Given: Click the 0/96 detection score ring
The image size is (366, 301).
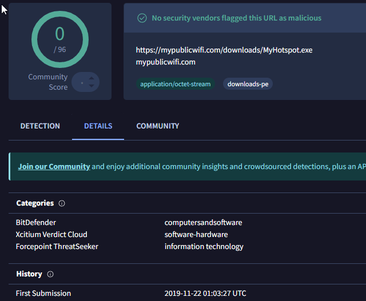Looking at the screenshot, I should pos(60,38).
